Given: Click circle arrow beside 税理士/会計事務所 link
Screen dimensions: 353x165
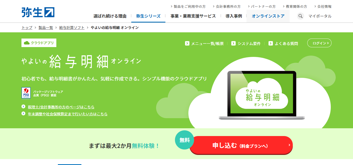Looking at the screenshot, I should (x=23, y=107).
